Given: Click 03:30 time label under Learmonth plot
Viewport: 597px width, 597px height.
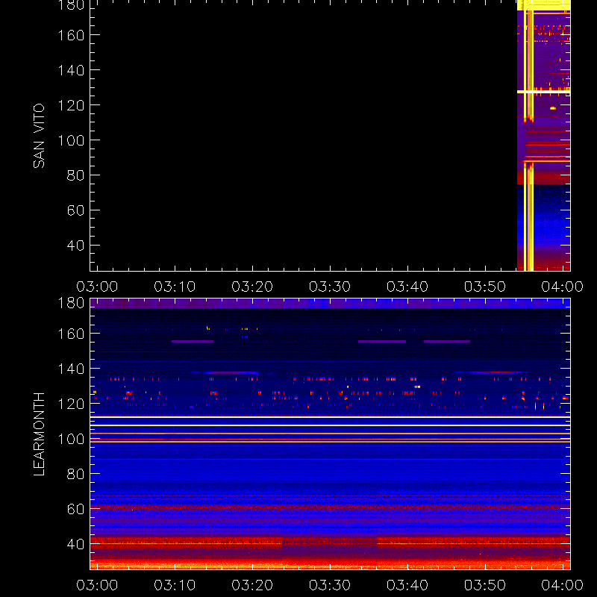Looking at the screenshot, I should pos(330,585).
